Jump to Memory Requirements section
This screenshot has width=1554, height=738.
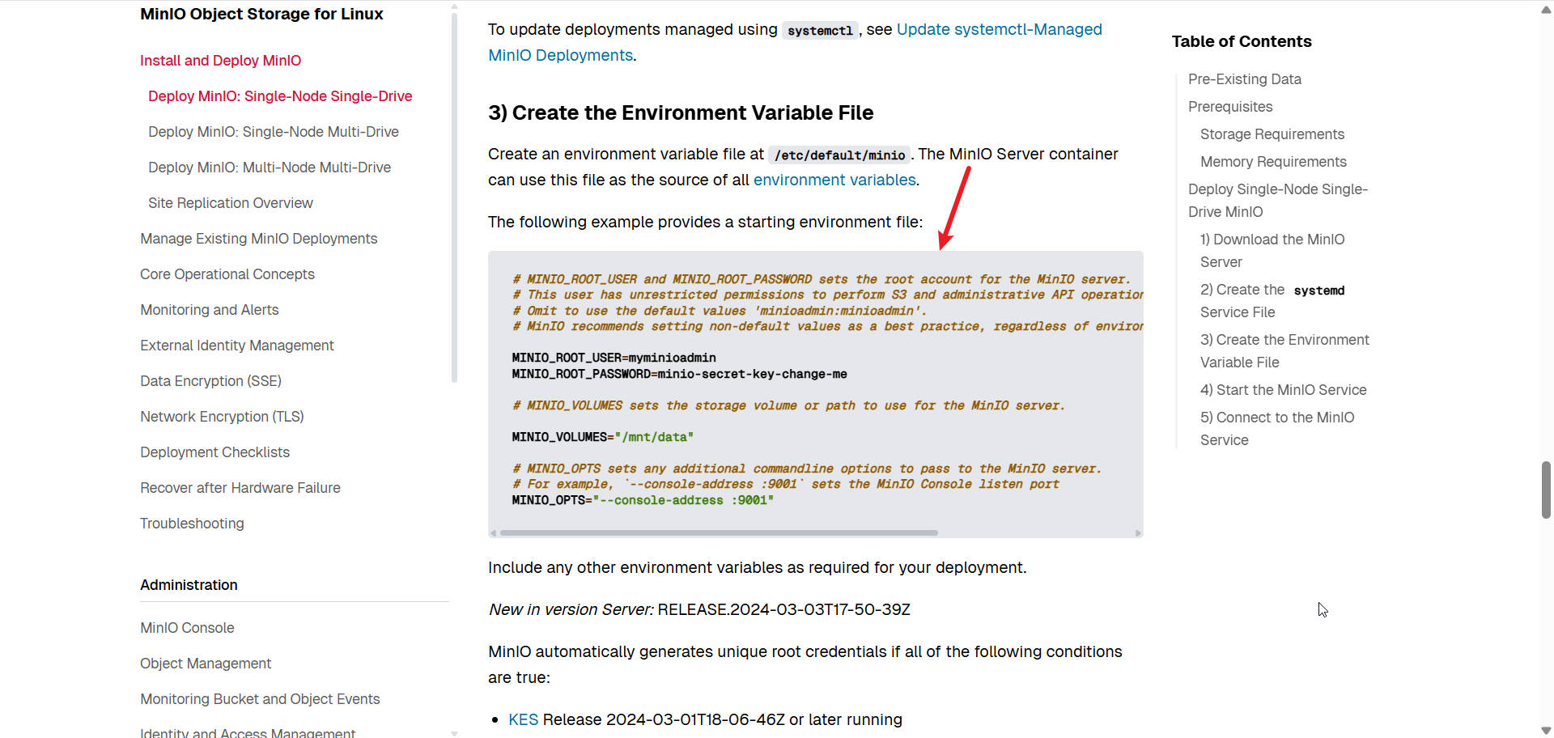tap(1273, 162)
